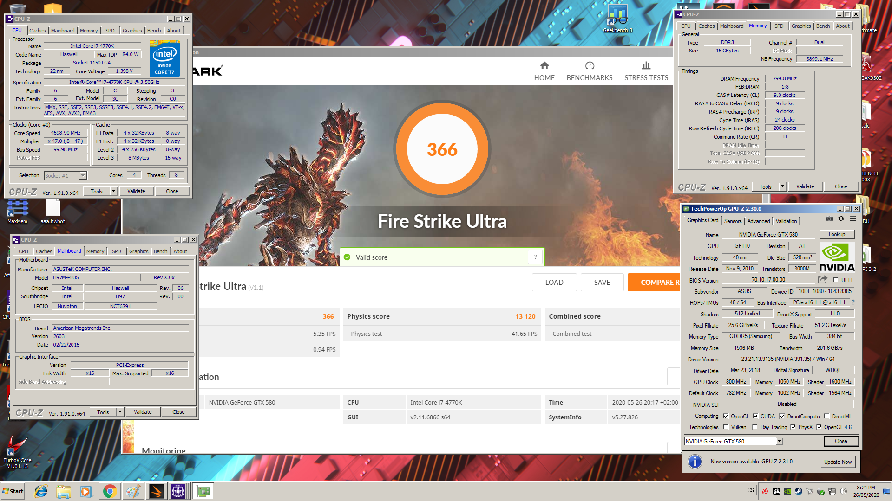Image resolution: width=892 pixels, height=501 pixels.
Task: Switch to GPU-Z taskbar button
Action: click(203, 491)
